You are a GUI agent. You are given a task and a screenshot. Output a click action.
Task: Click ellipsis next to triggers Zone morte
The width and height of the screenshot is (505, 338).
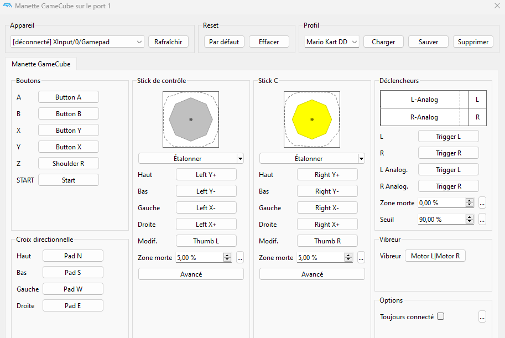click(x=482, y=202)
